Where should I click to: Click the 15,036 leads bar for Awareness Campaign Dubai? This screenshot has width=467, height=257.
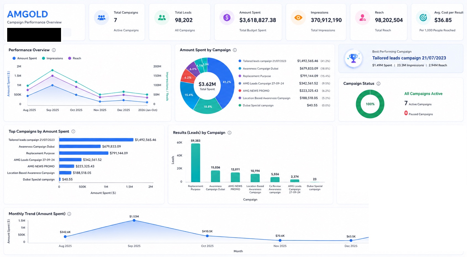(x=215, y=176)
